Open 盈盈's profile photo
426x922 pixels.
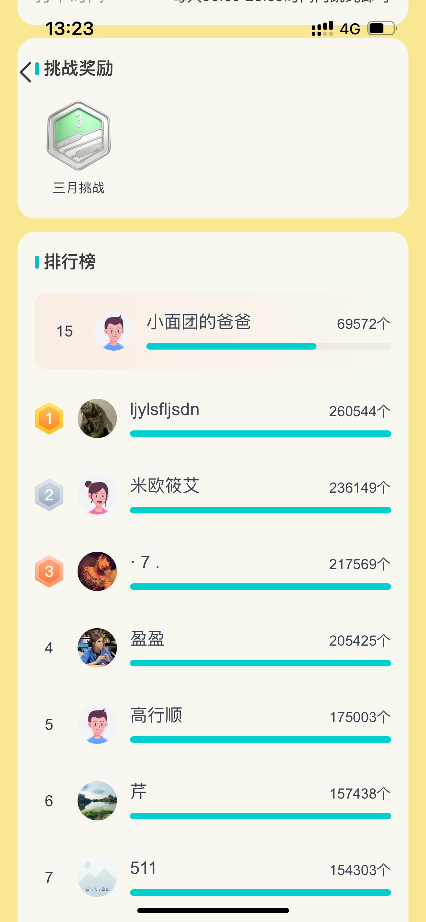click(x=97, y=648)
